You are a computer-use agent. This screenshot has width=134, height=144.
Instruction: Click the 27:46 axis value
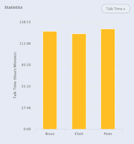(26, 108)
